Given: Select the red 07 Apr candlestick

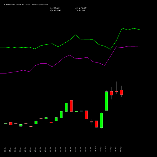Looking at the screenshot, I should [11, 124].
